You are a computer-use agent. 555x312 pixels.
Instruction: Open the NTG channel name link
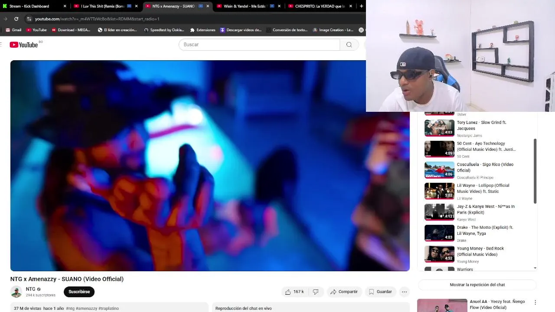pos(30,289)
